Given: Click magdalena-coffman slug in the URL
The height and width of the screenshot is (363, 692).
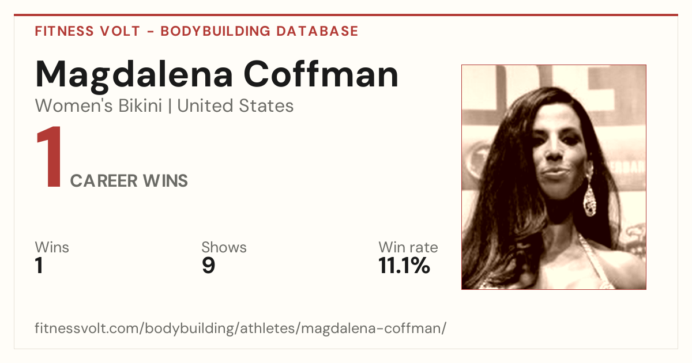Looking at the screenshot, I should click(x=372, y=328).
